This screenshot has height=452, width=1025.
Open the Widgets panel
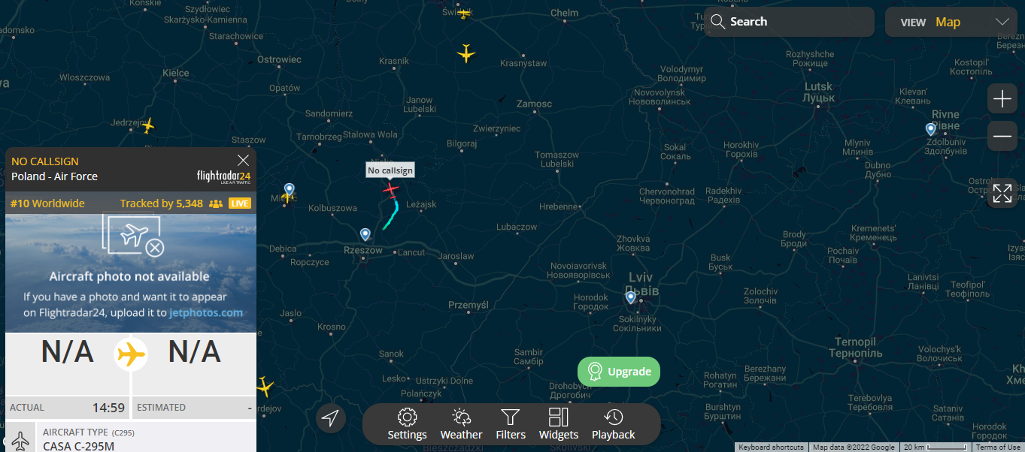pyautogui.click(x=559, y=424)
